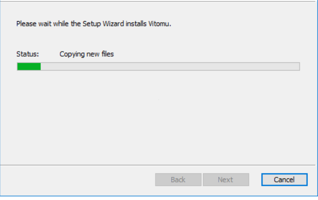
Task: Click empty space between Status and Copying
Action: pos(49,54)
